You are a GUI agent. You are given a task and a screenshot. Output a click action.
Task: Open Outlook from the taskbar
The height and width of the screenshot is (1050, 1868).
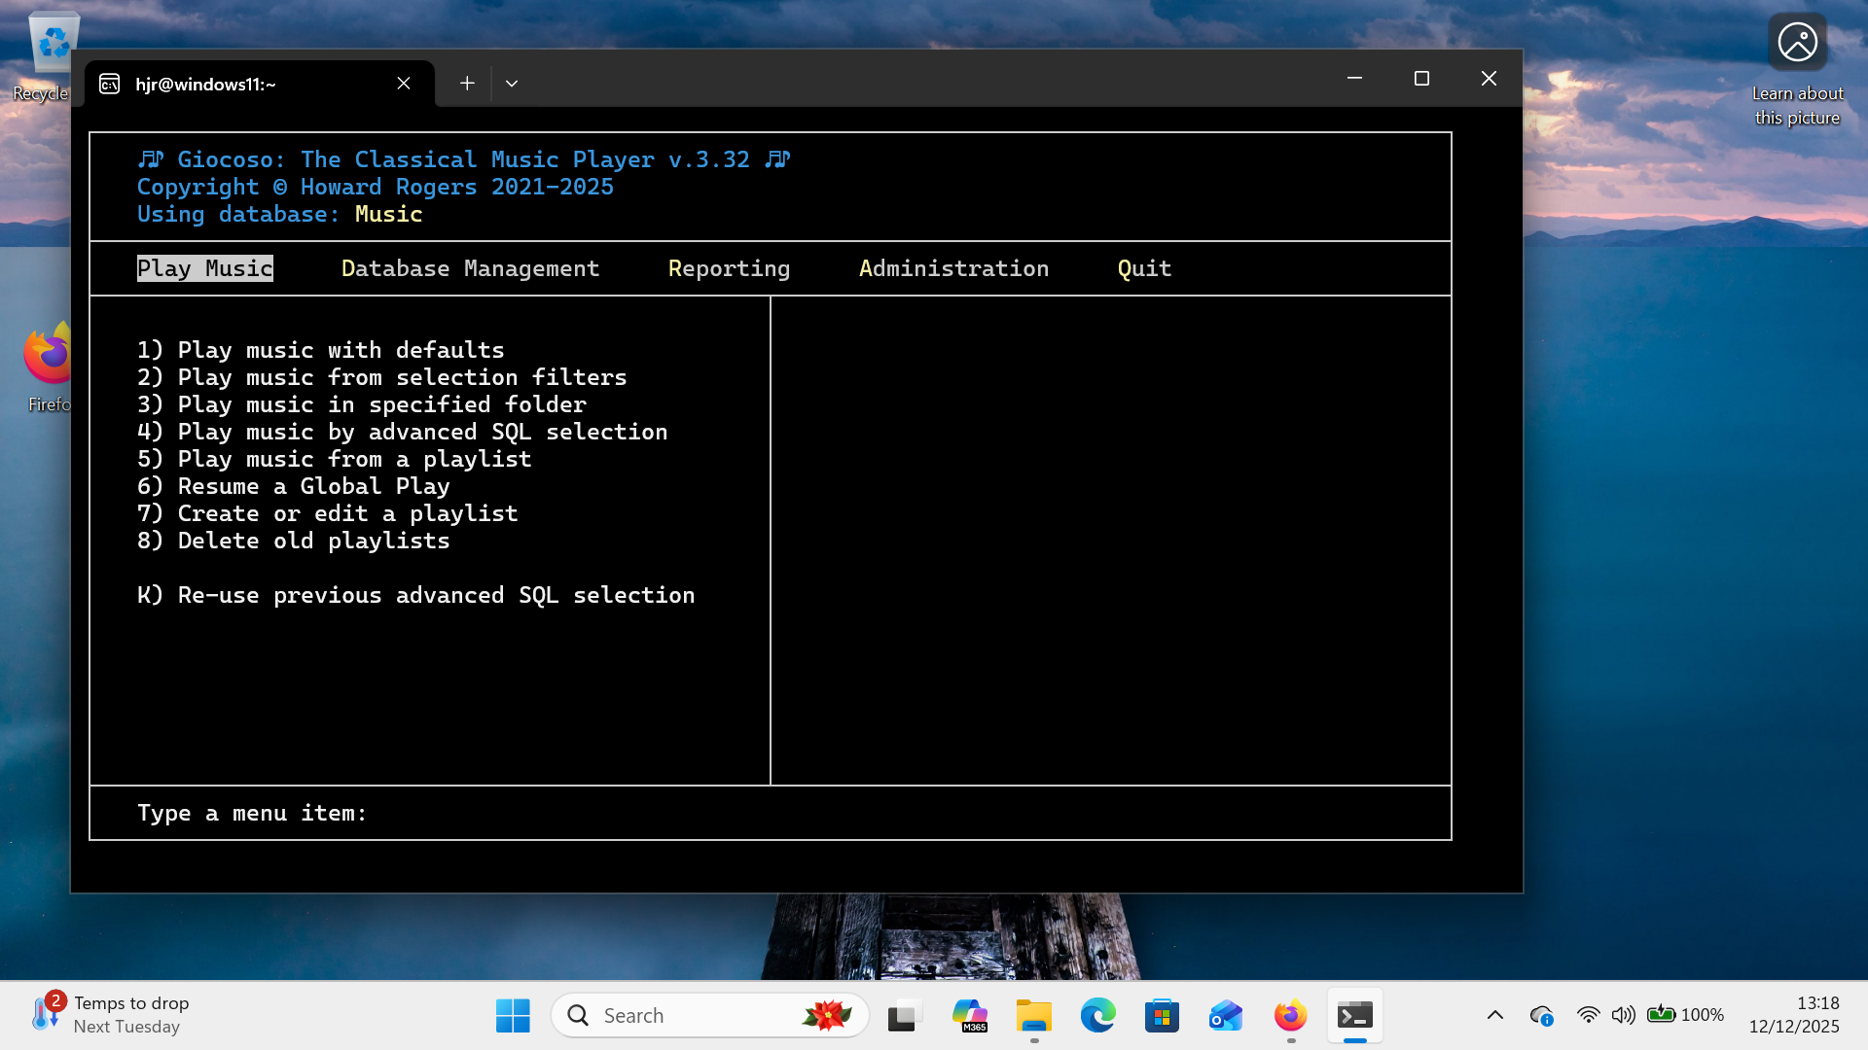click(1226, 1015)
